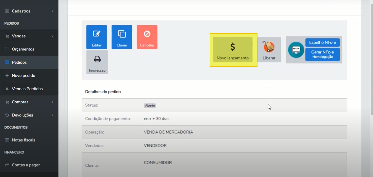Screen dimensions: 373x177
Task: Click the Aberto status badge
Action: [150, 106]
